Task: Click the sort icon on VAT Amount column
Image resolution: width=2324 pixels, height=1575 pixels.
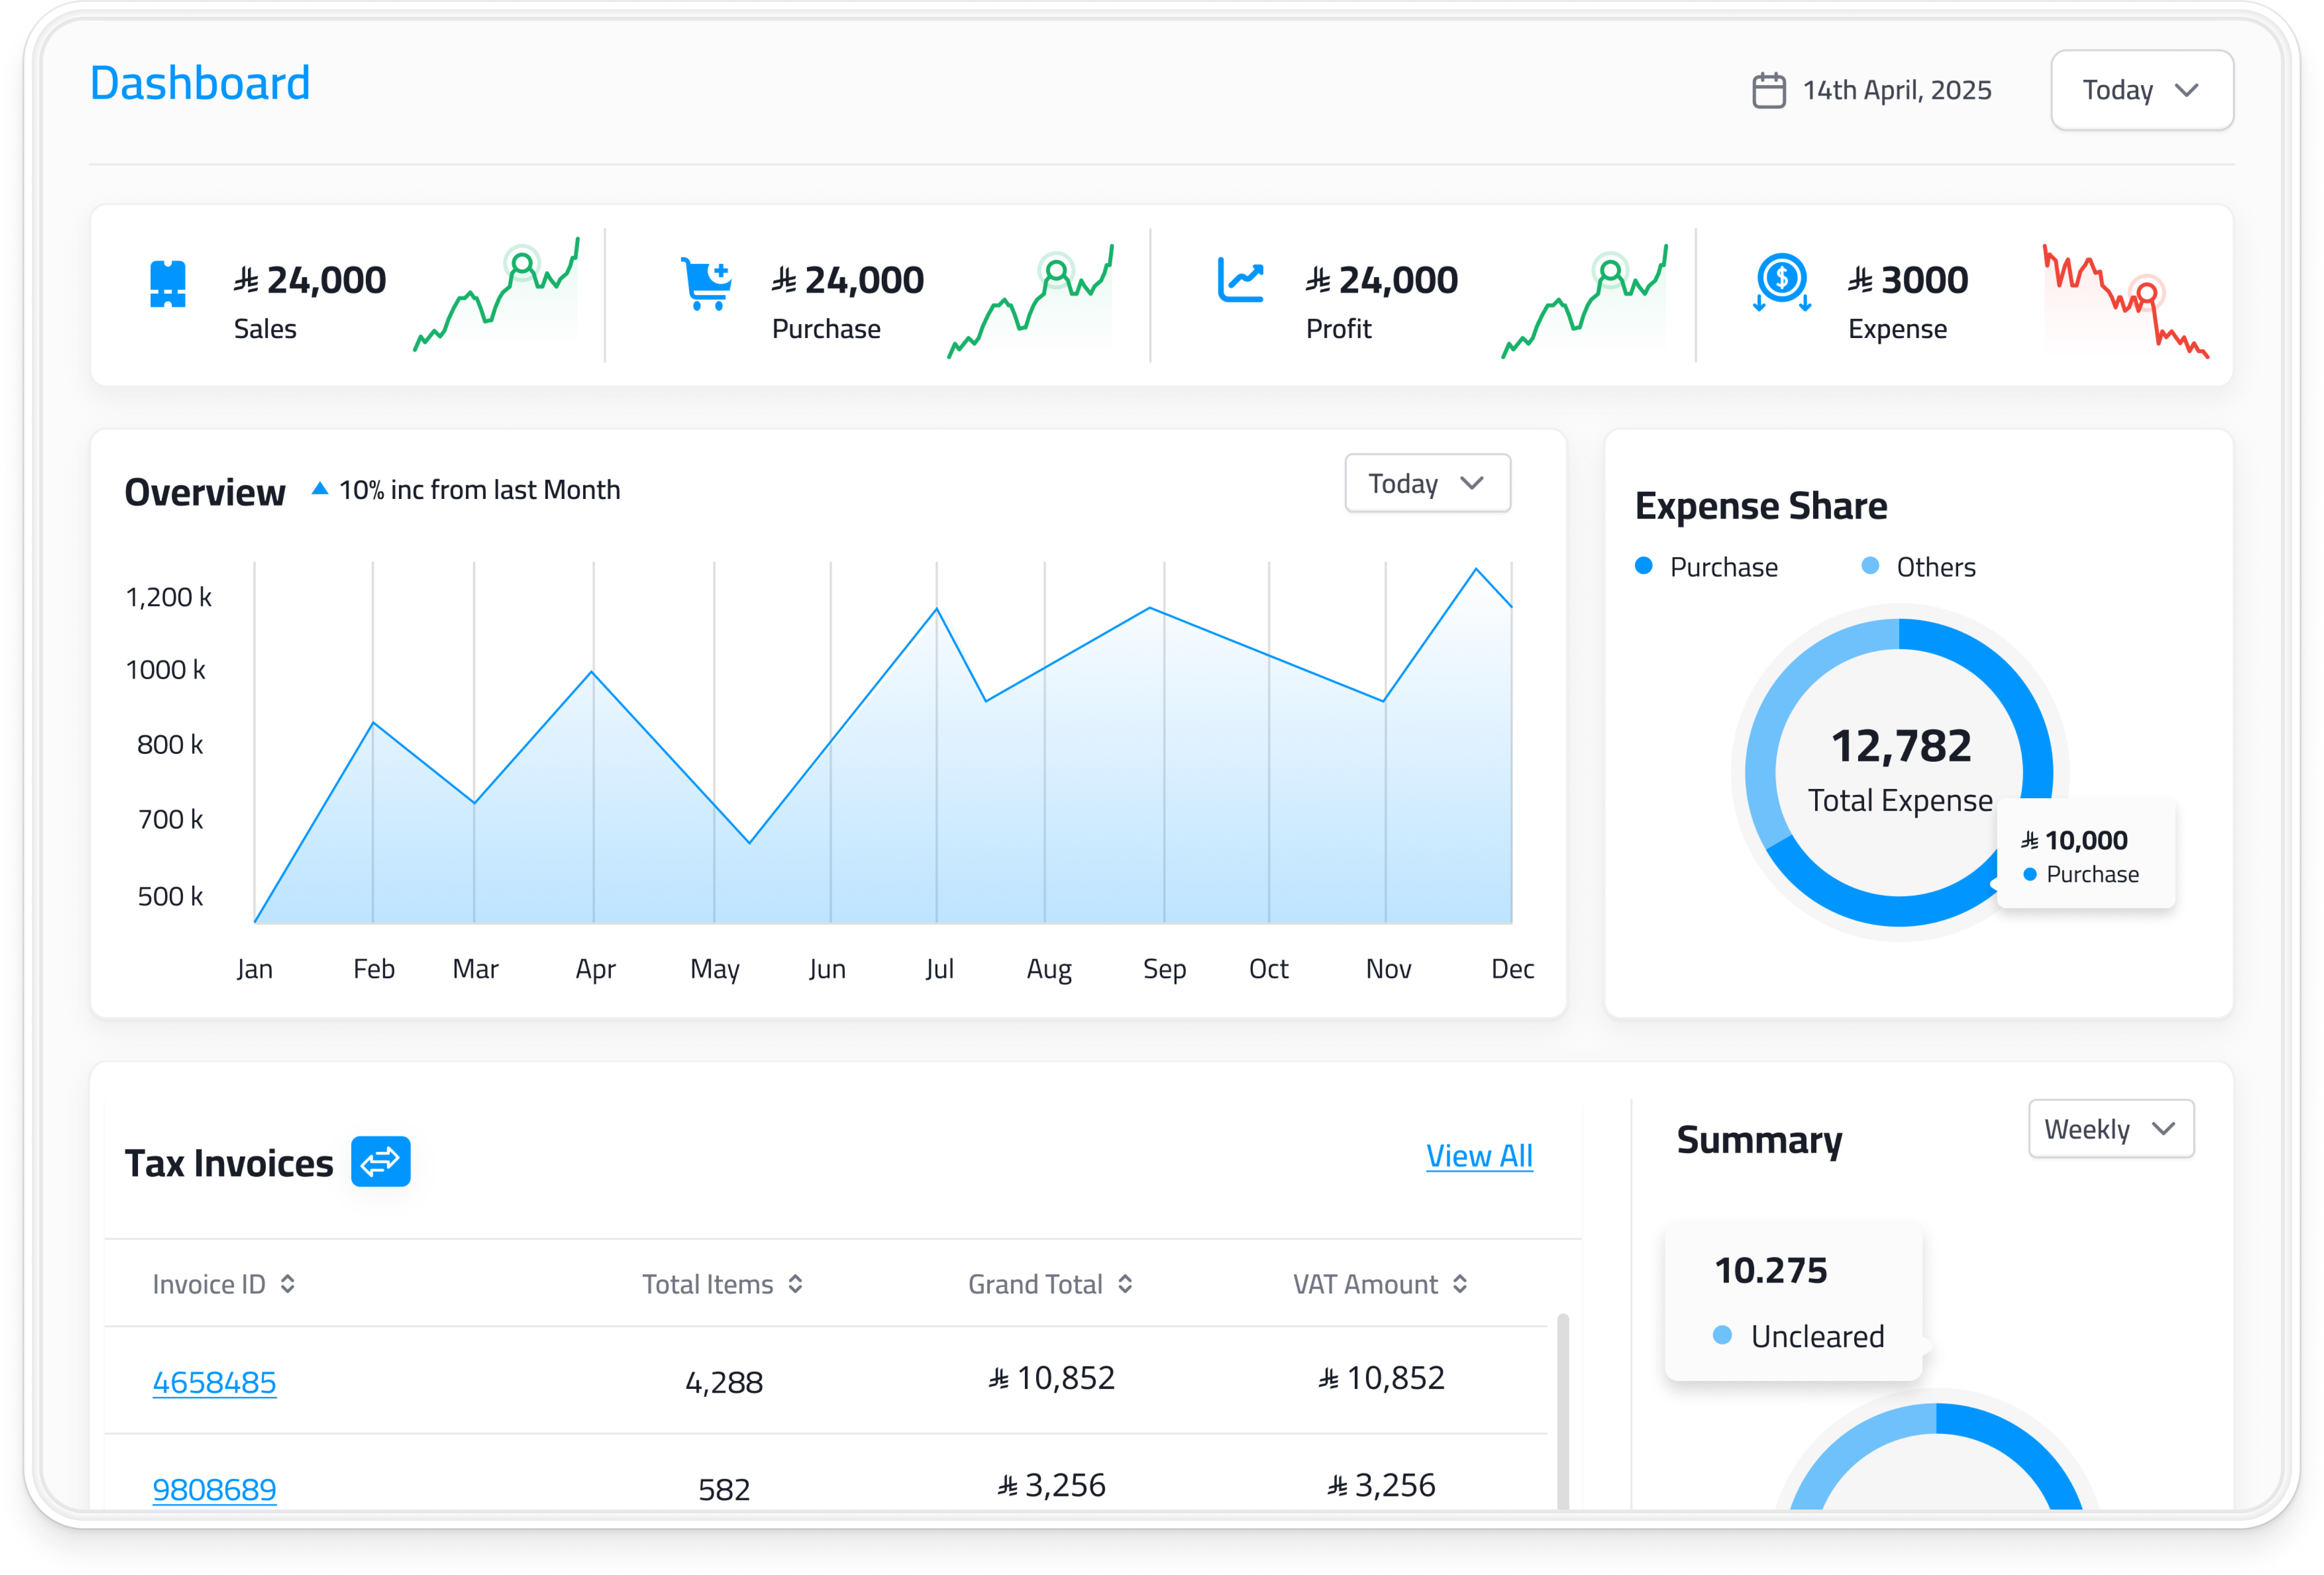Action: click(x=1460, y=1283)
